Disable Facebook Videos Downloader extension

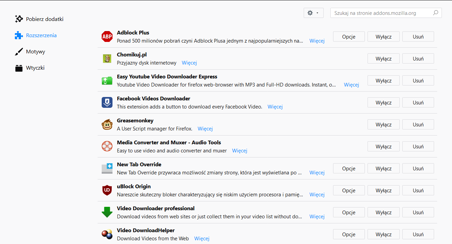point(383,102)
